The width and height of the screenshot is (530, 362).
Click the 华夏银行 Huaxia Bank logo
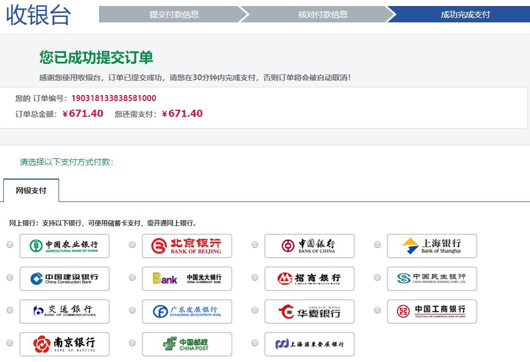pos(310,311)
